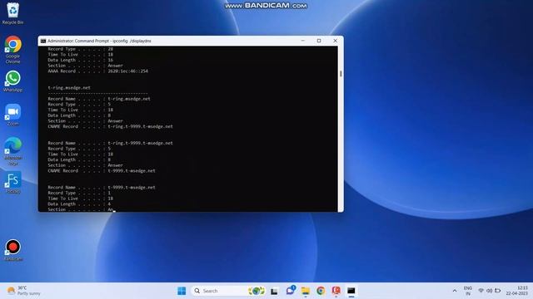Open the weather widget on the taskbar
533x299 pixels.
click(24, 291)
